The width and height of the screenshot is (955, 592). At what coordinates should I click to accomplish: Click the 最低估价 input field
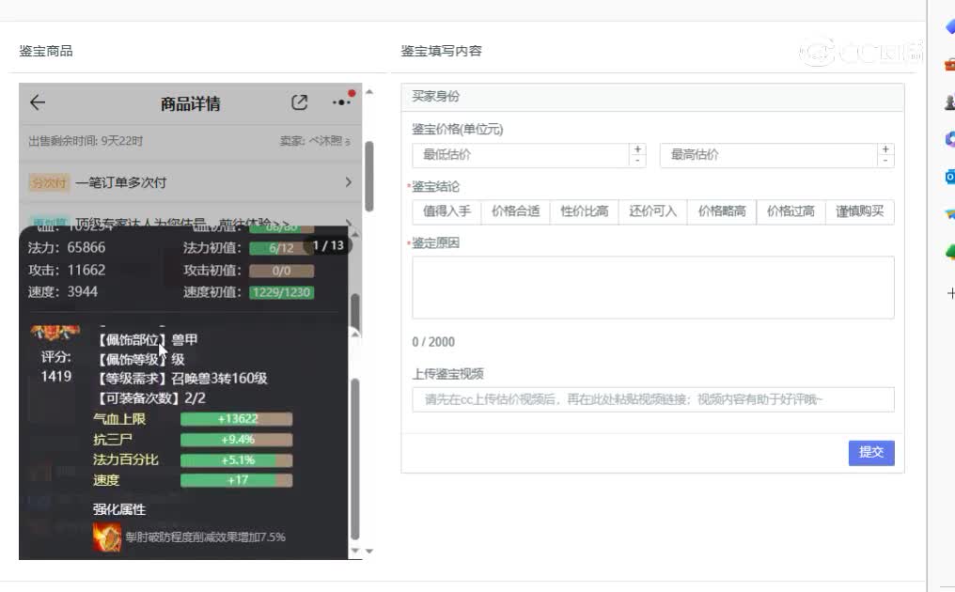click(520, 155)
